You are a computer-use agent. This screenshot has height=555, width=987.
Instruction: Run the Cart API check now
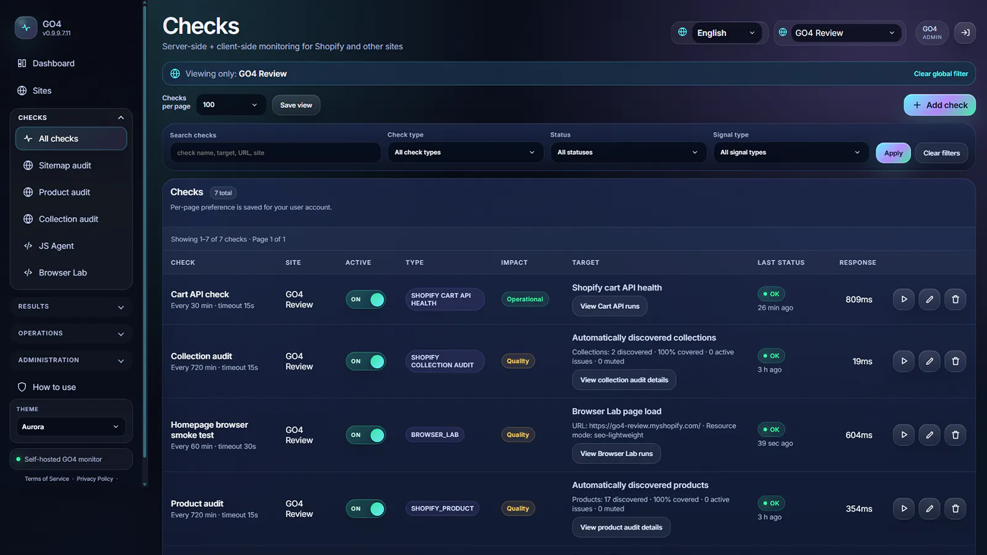pos(904,299)
